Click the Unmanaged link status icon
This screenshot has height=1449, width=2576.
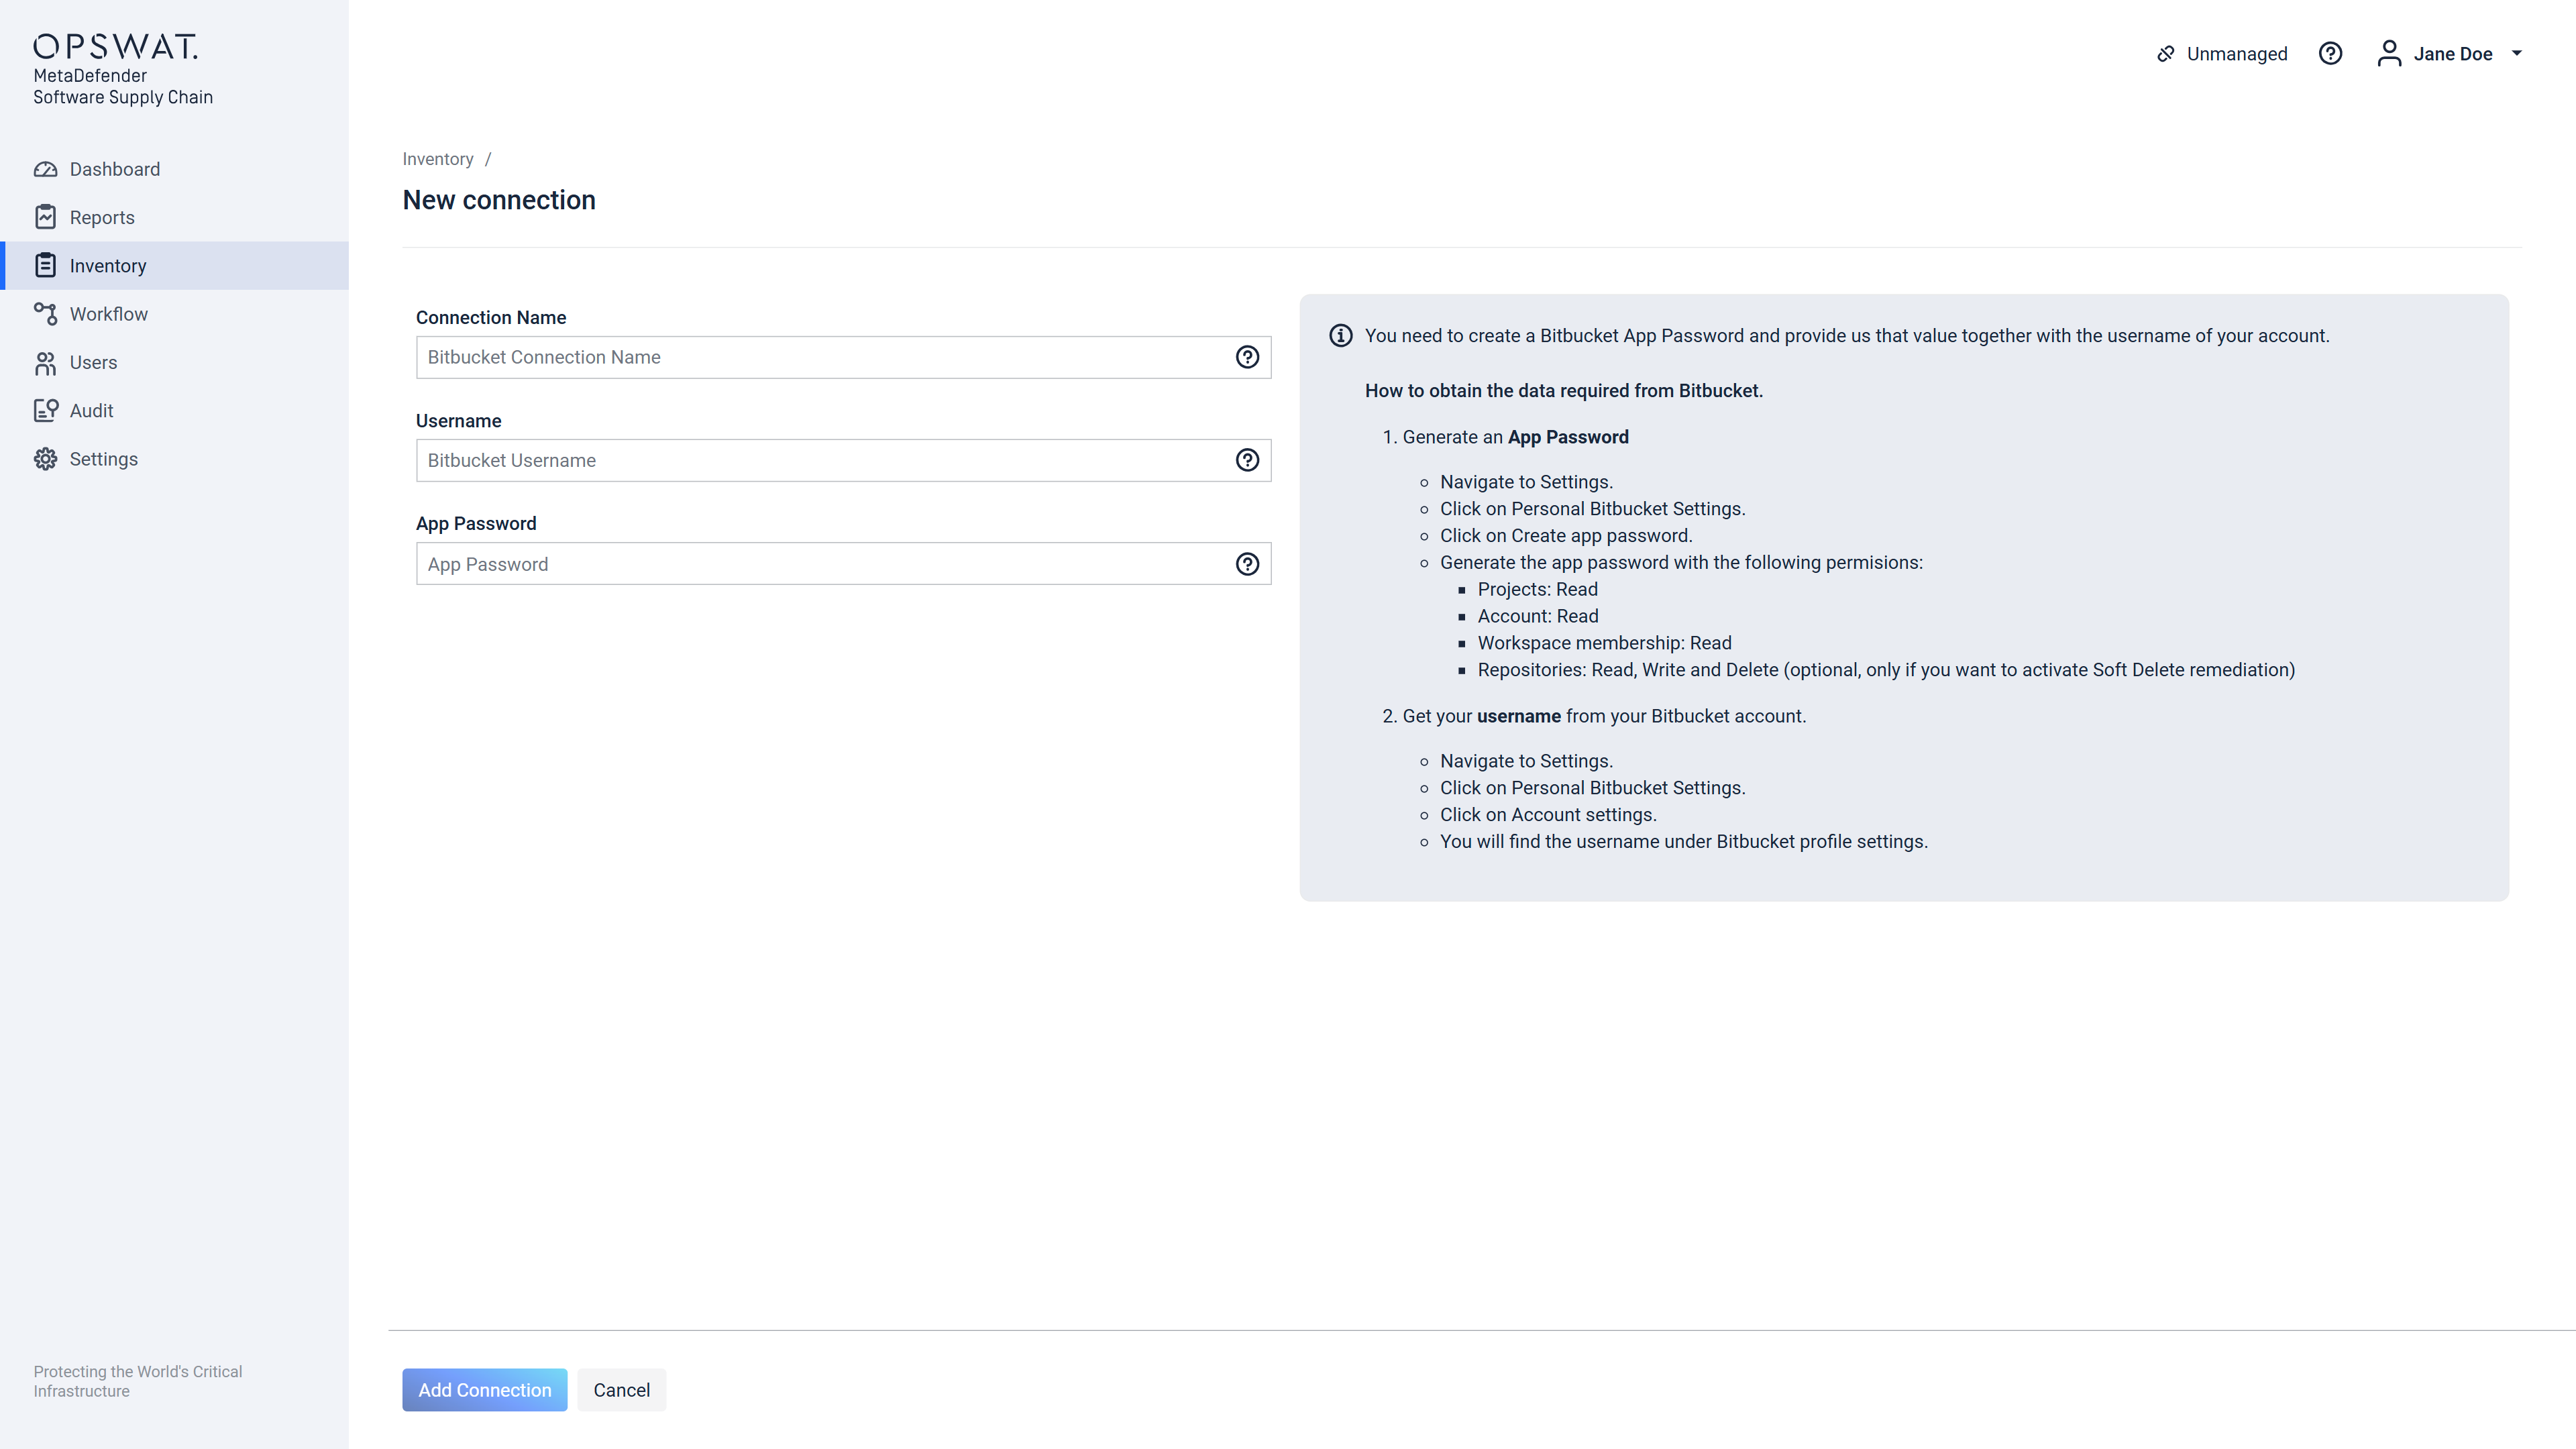coord(2166,54)
